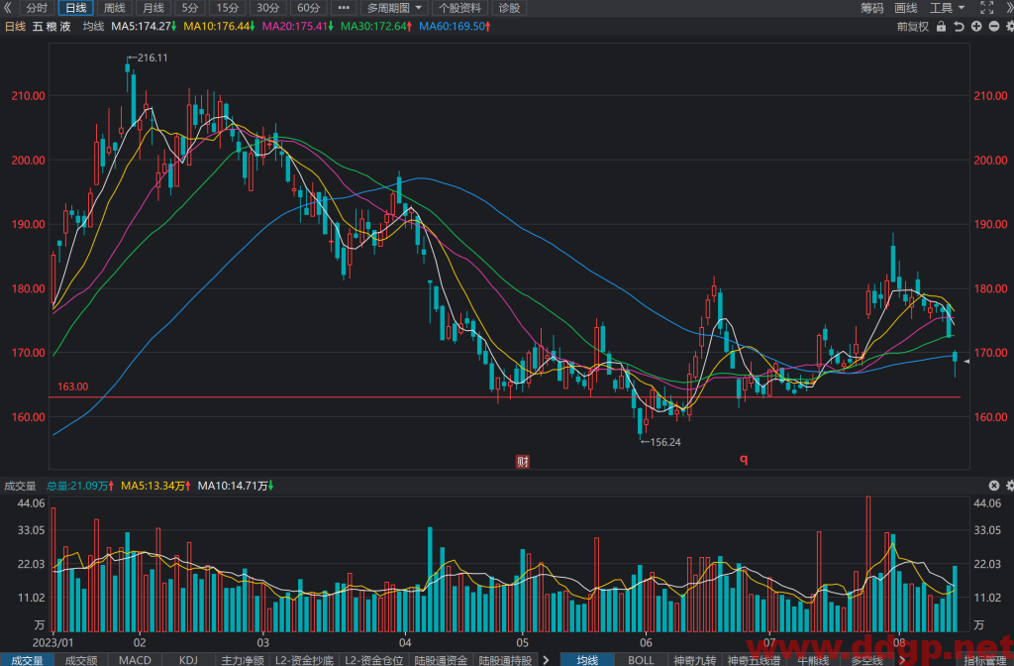Open main chart settings gear
This screenshot has width=1014, height=666.
click(x=1009, y=27)
